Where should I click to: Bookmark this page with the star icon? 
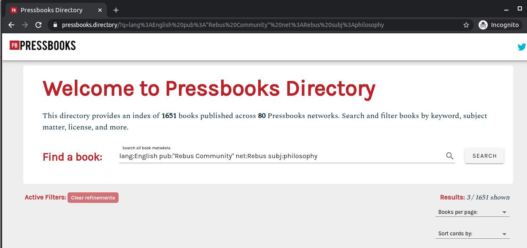tap(466, 25)
